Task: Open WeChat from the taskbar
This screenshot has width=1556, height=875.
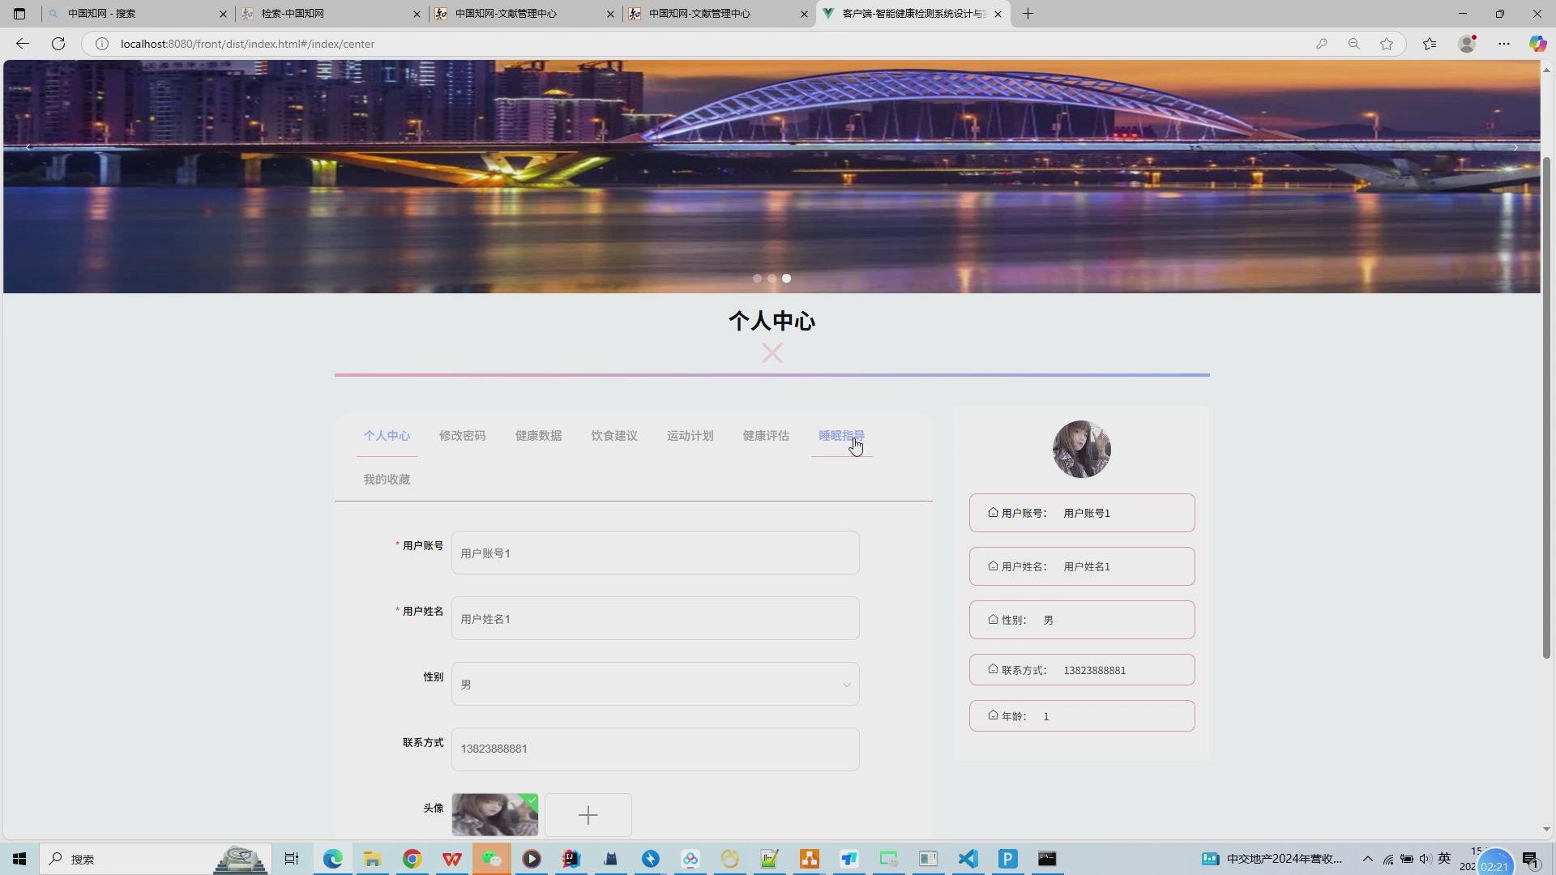Action: (x=492, y=859)
